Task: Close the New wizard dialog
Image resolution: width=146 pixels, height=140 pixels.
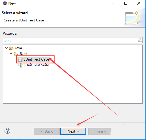Action: click(139, 3)
